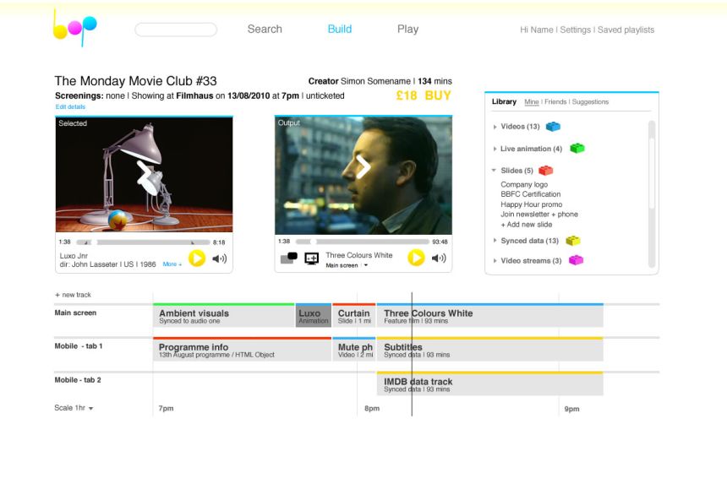The image size is (727, 484).
Task: Mute the Output preview speaker
Action: (439, 258)
